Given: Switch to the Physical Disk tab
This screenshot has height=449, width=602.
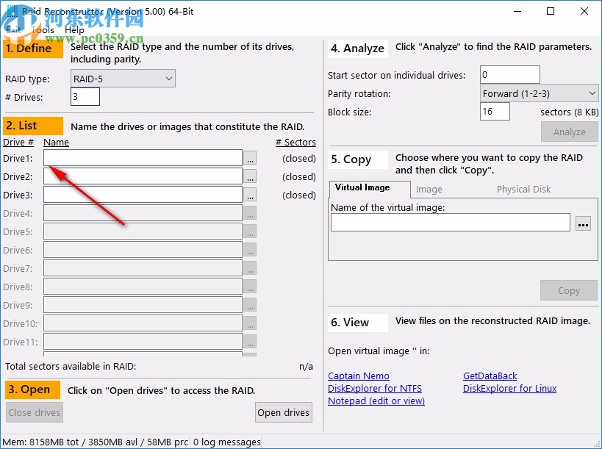Looking at the screenshot, I should click(523, 189).
